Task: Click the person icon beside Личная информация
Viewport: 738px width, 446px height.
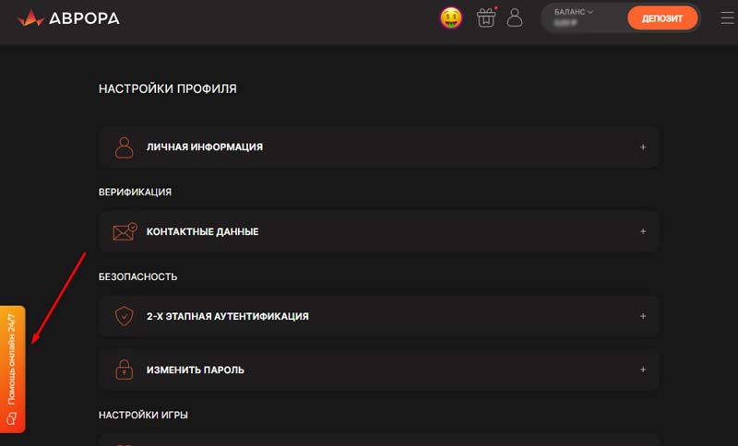Action: tap(124, 147)
